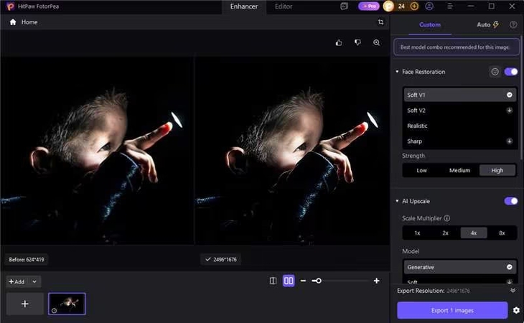Viewport: 524px width, 323px height.
Task: Download the Soft V2 model
Action: [510, 111]
